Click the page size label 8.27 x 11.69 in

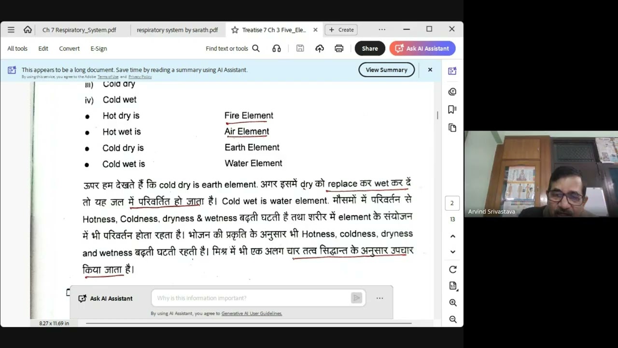click(54, 323)
